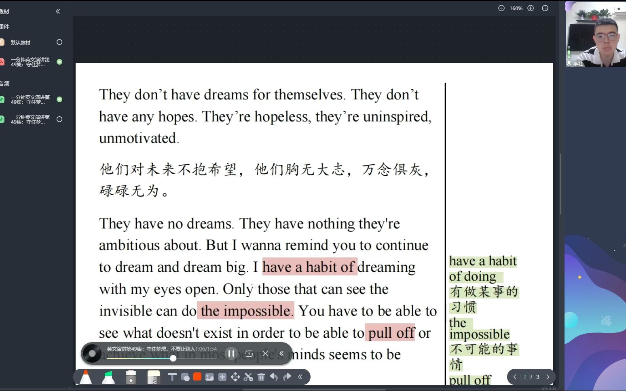Viewport: 626px width, 391px height.
Task: Toggle single-track loop mode
Action: [x=249, y=353]
